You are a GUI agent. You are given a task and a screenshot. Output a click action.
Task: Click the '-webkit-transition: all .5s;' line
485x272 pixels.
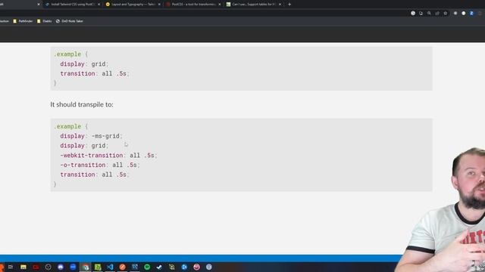coord(108,156)
